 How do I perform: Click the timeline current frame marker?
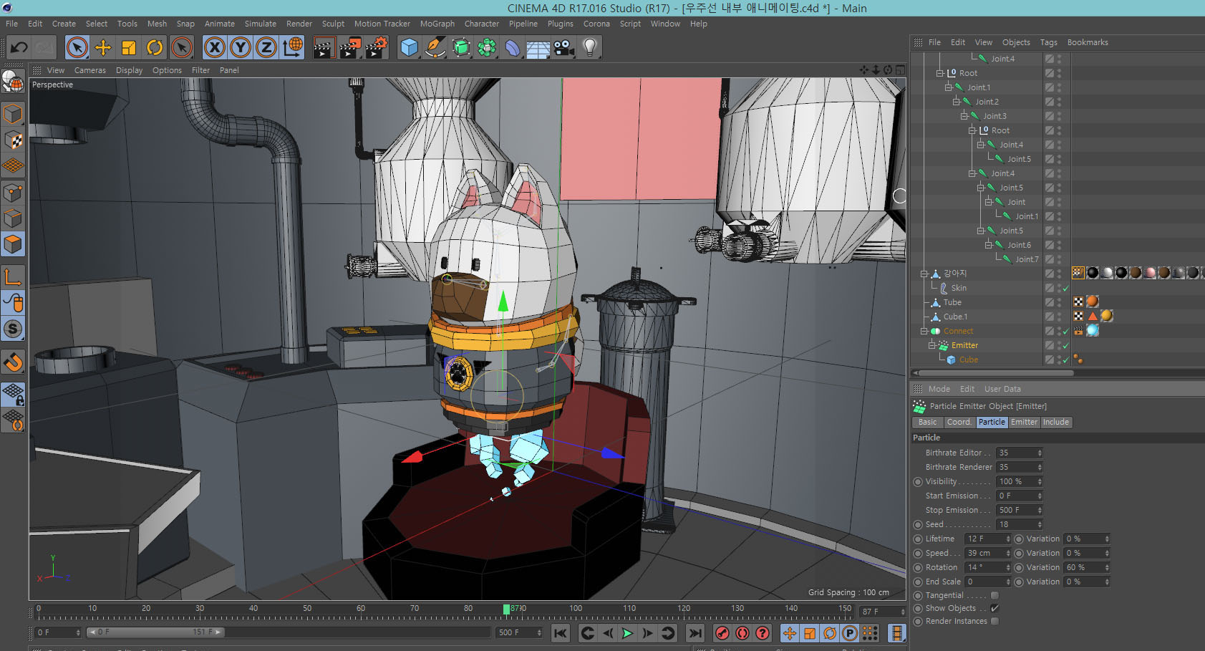pyautogui.click(x=506, y=609)
